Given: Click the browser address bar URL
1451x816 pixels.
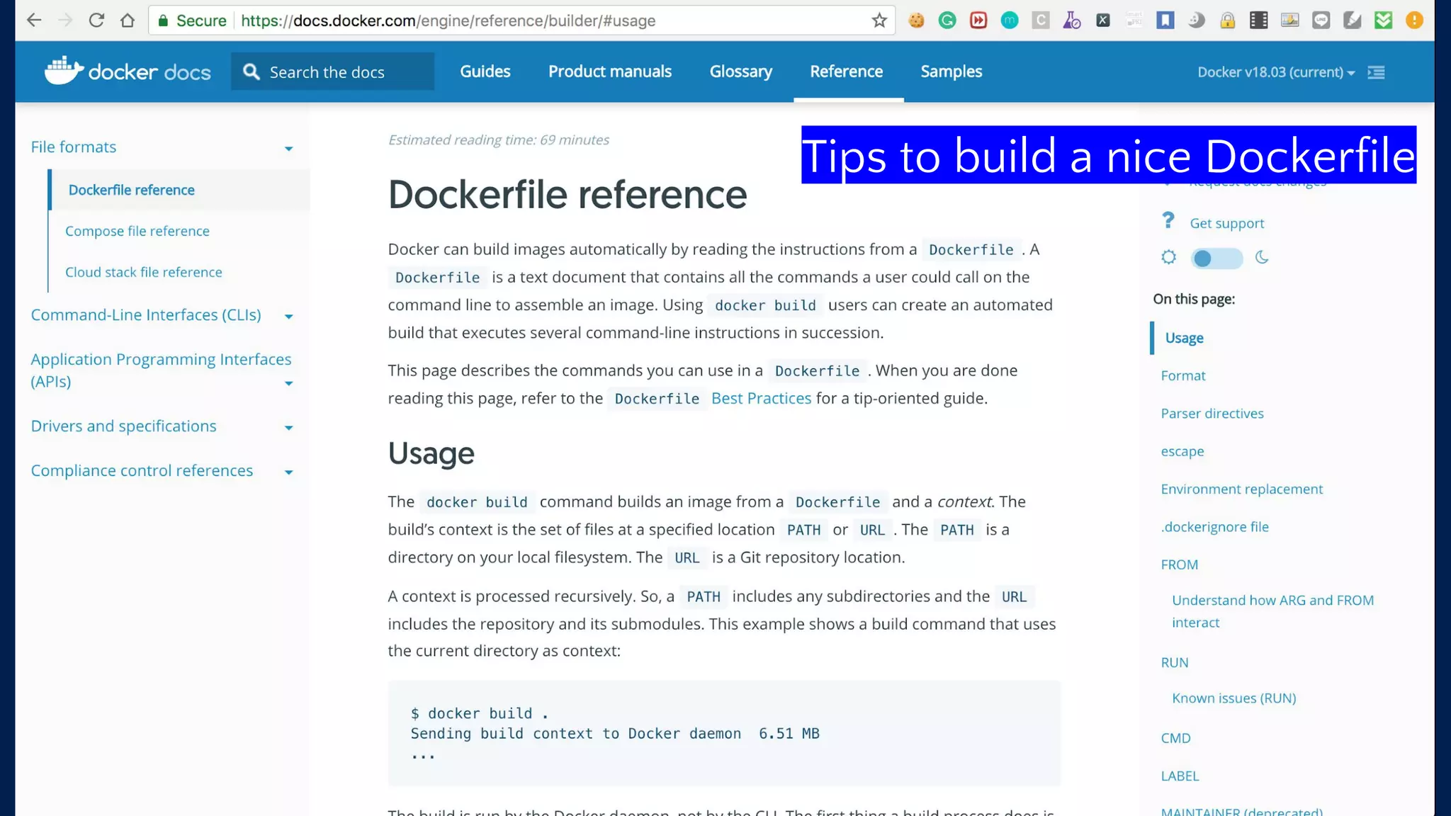Looking at the screenshot, I should (448, 21).
